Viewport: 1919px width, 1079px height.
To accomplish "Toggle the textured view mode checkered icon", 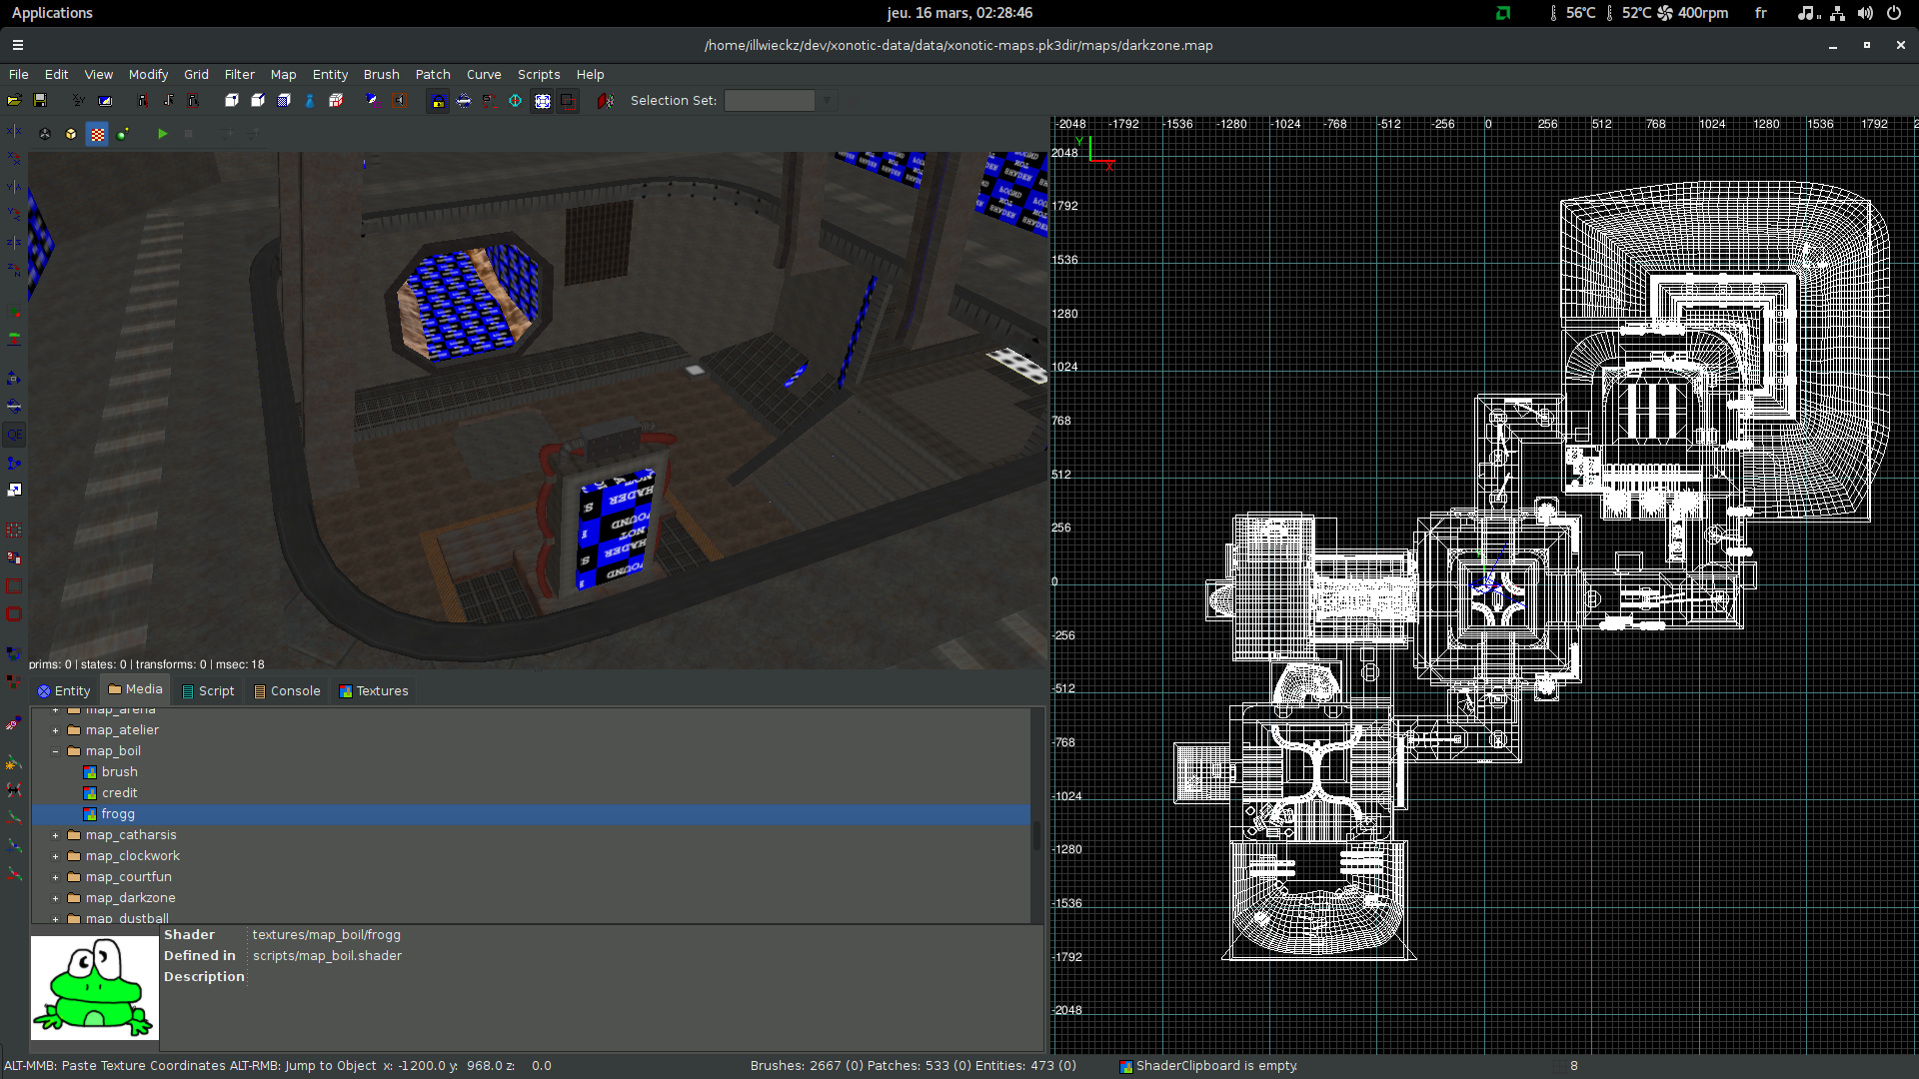I will pyautogui.click(x=97, y=132).
